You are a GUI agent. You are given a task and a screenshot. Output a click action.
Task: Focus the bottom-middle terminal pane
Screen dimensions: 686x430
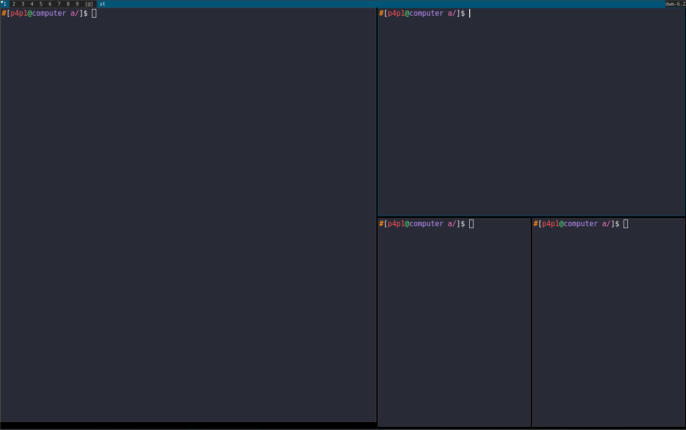[454, 324]
